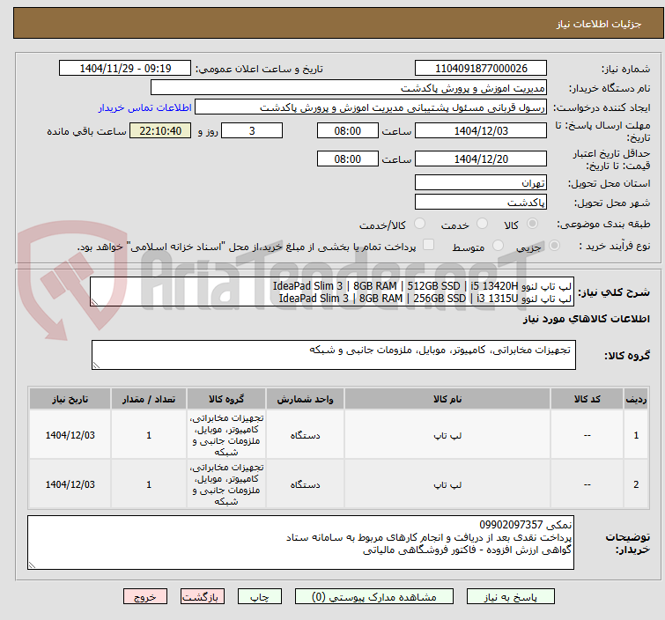Screen dimensions: 665x620
Task: Click the price validity hour 08:00 field
Action: (x=347, y=159)
